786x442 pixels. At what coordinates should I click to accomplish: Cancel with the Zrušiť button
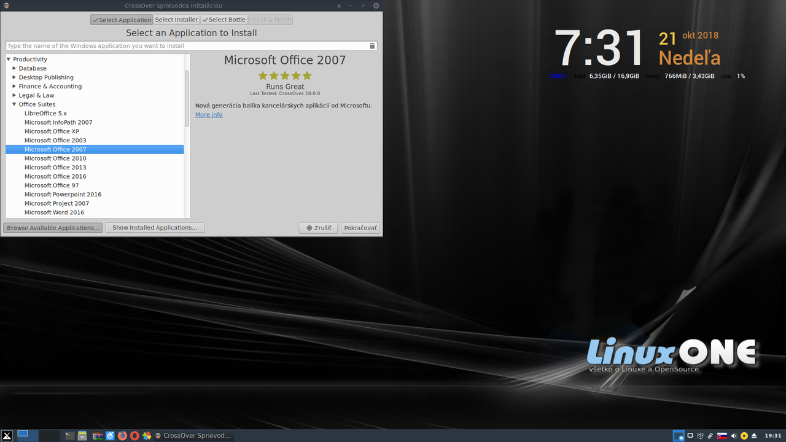[x=318, y=228]
